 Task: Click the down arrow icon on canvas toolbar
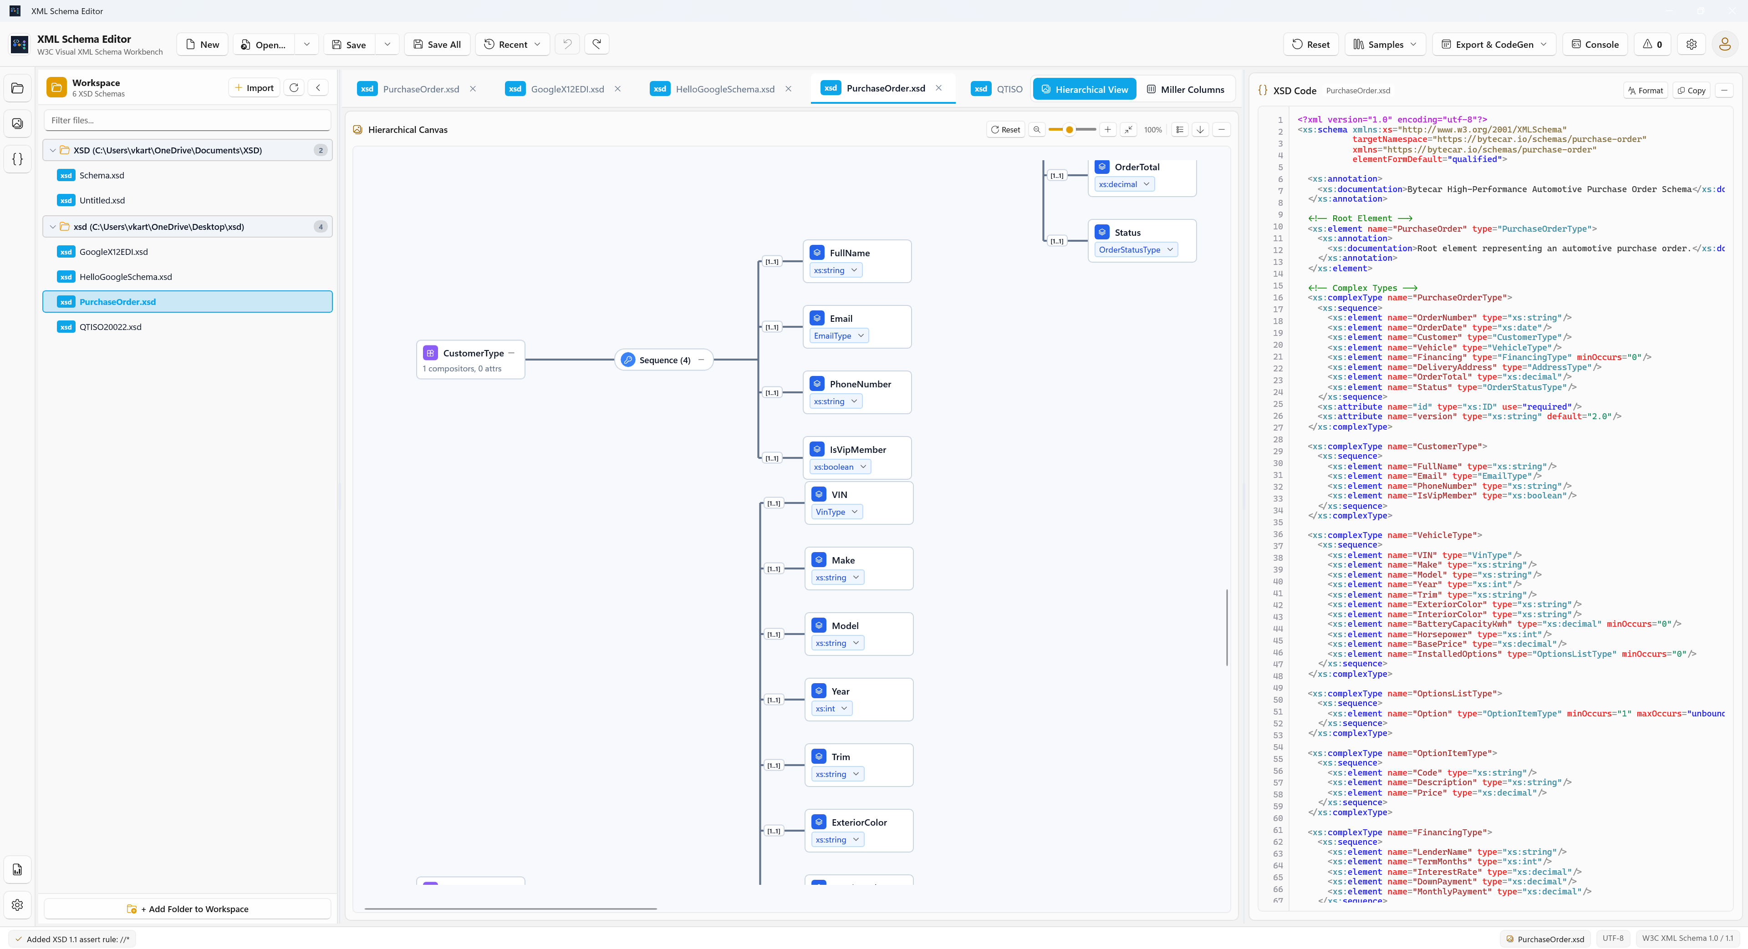pyautogui.click(x=1200, y=130)
